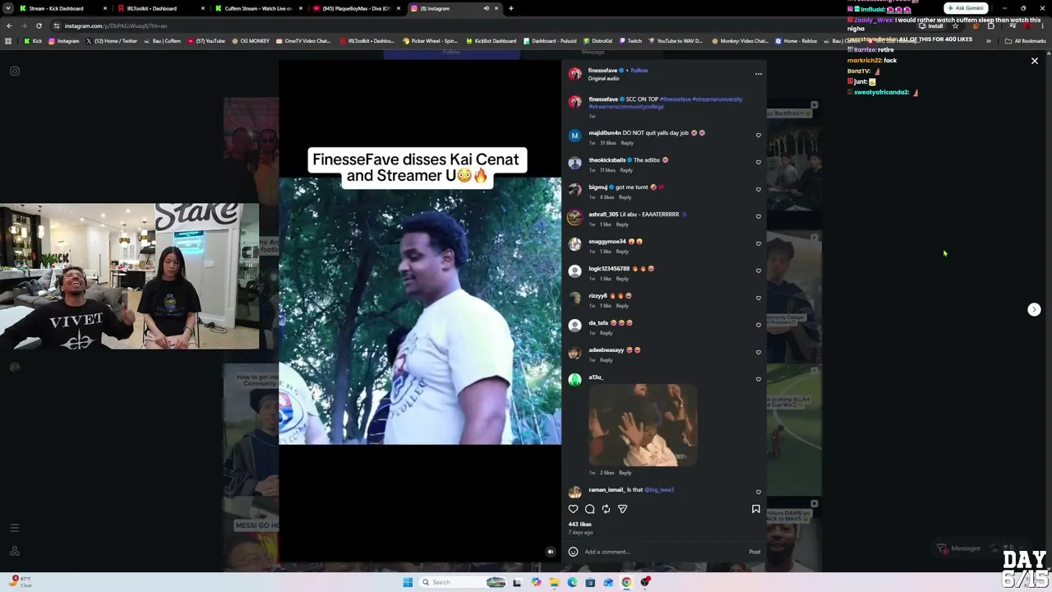Like a13u_'s GIF comment

[759, 379]
